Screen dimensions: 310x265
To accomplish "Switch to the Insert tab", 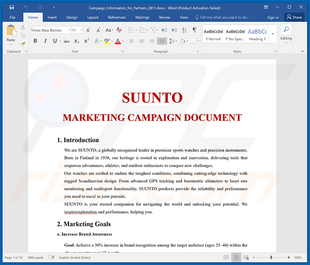I will pos(52,17).
